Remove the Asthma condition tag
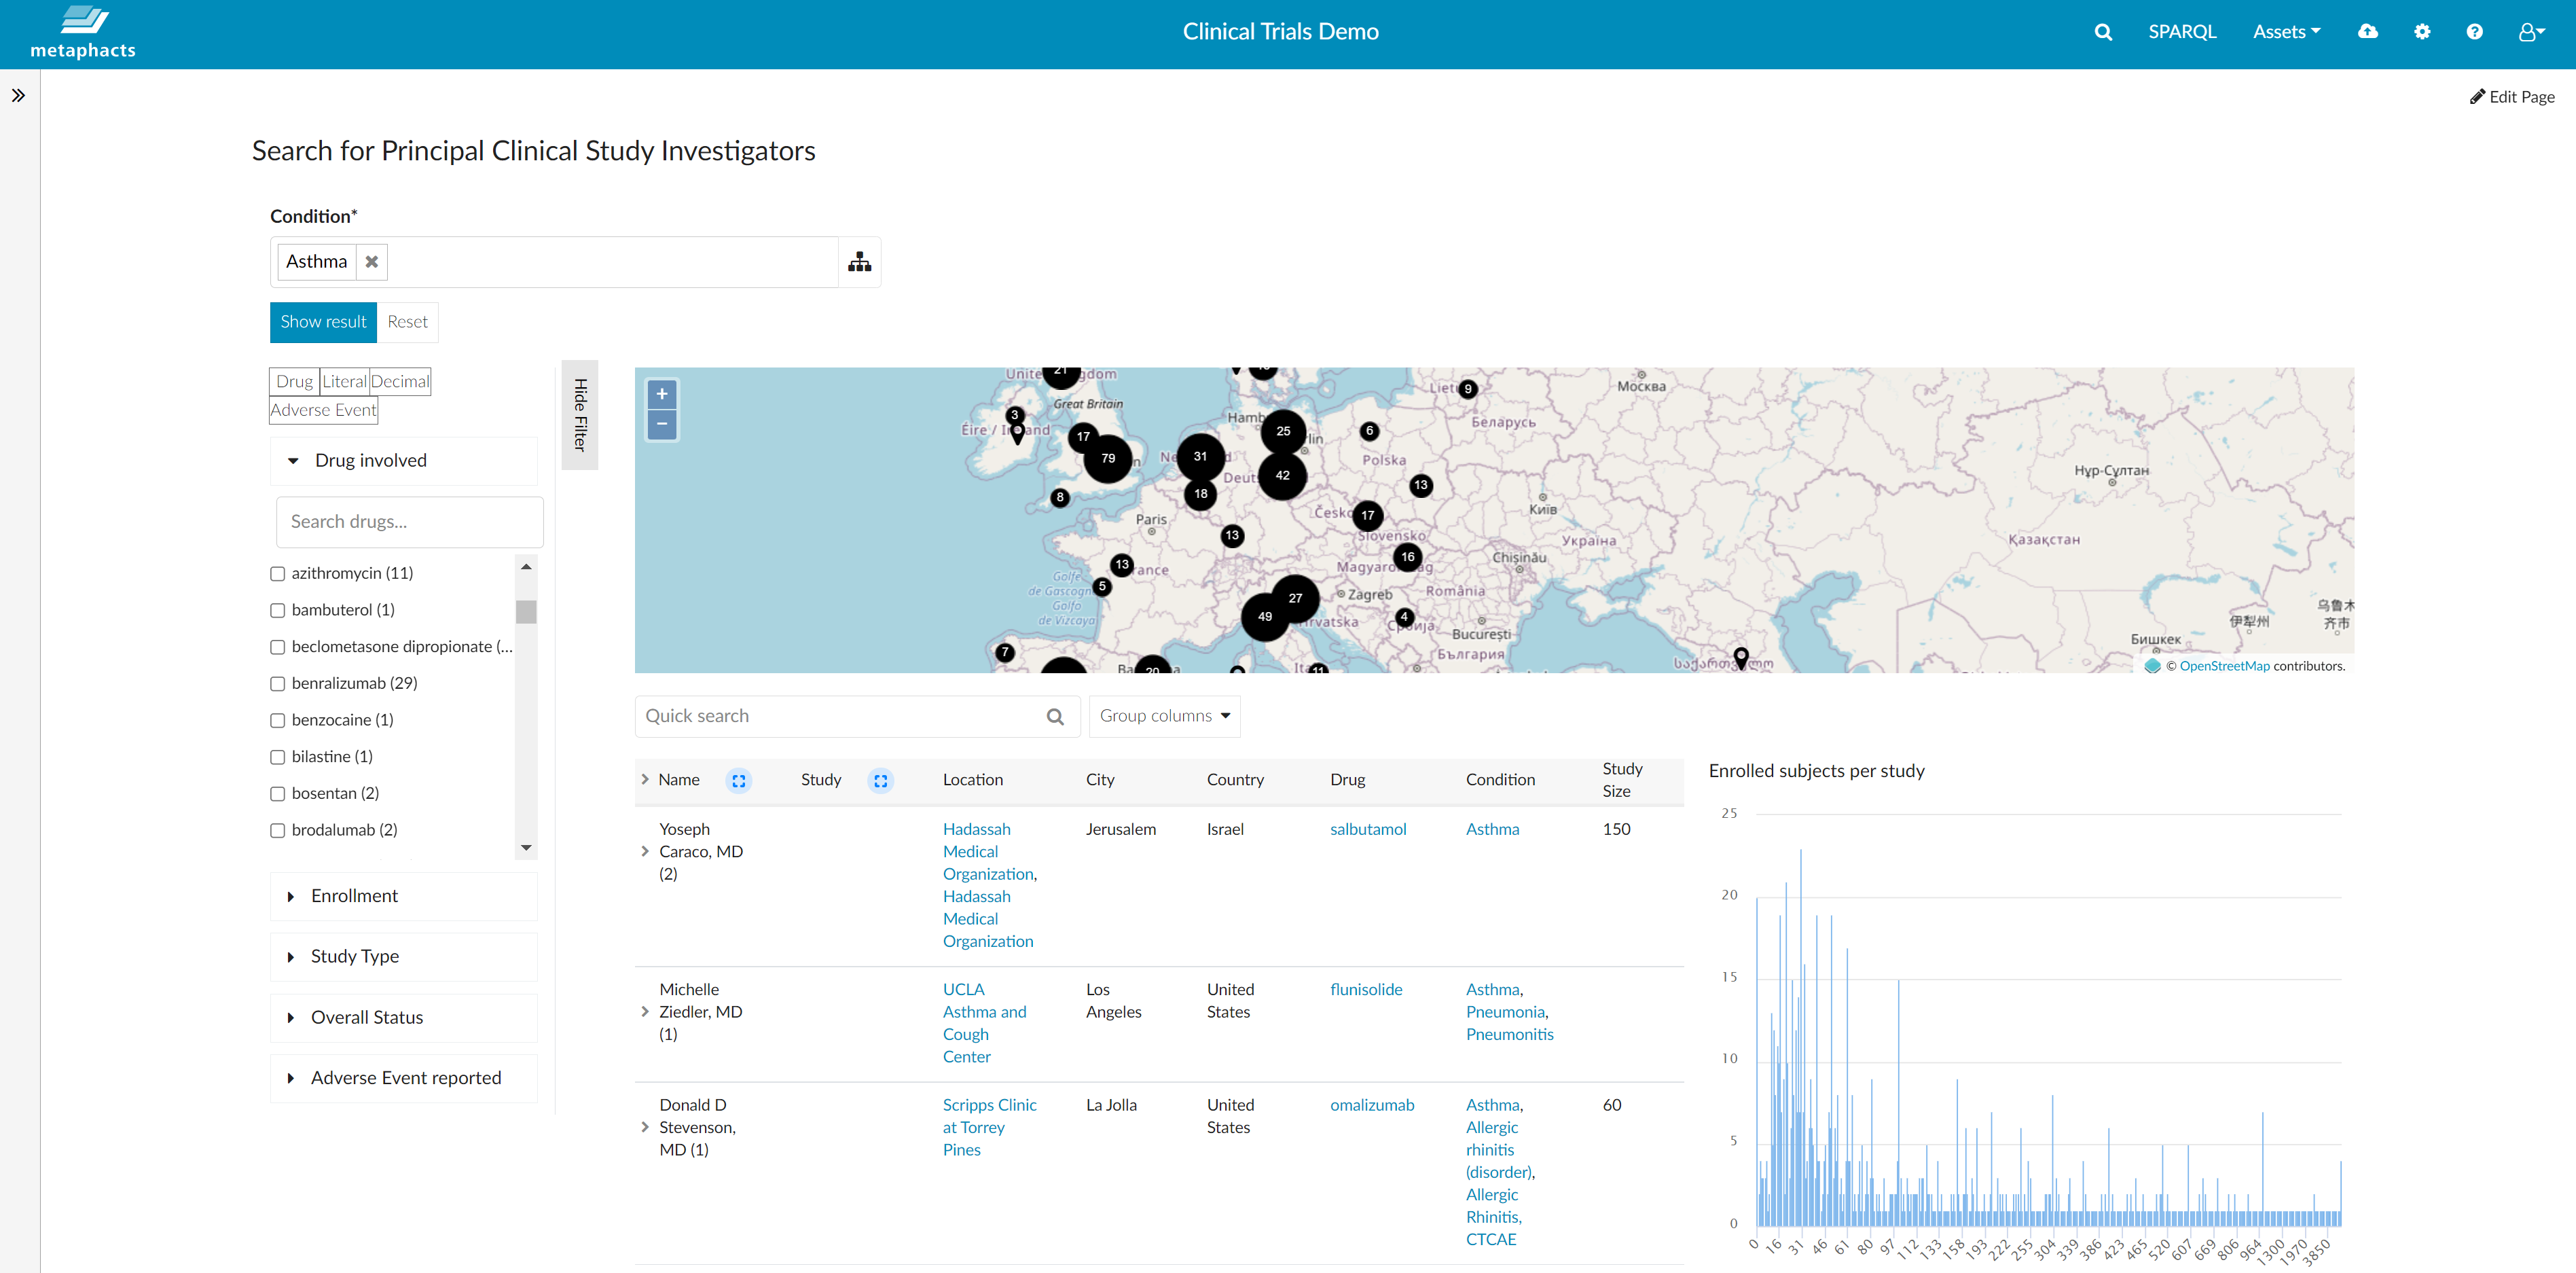Image resolution: width=2576 pixels, height=1273 pixels. tap(371, 262)
